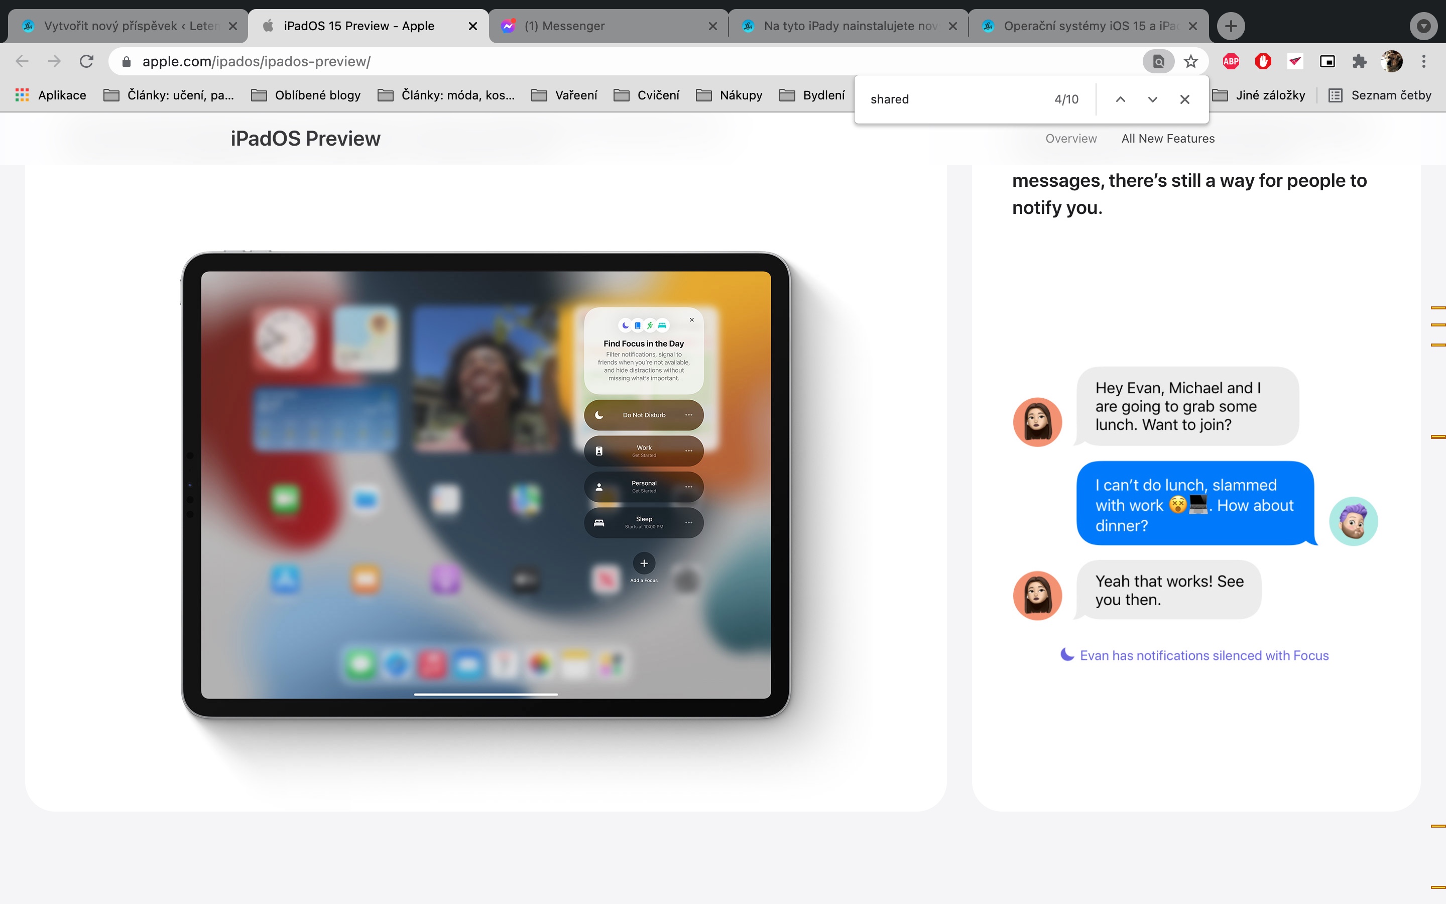Reload the page with the refresh icon
1446x904 pixels.
pos(87,62)
